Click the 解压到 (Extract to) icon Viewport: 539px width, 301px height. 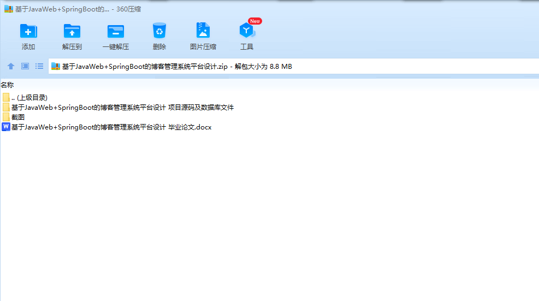coord(72,31)
